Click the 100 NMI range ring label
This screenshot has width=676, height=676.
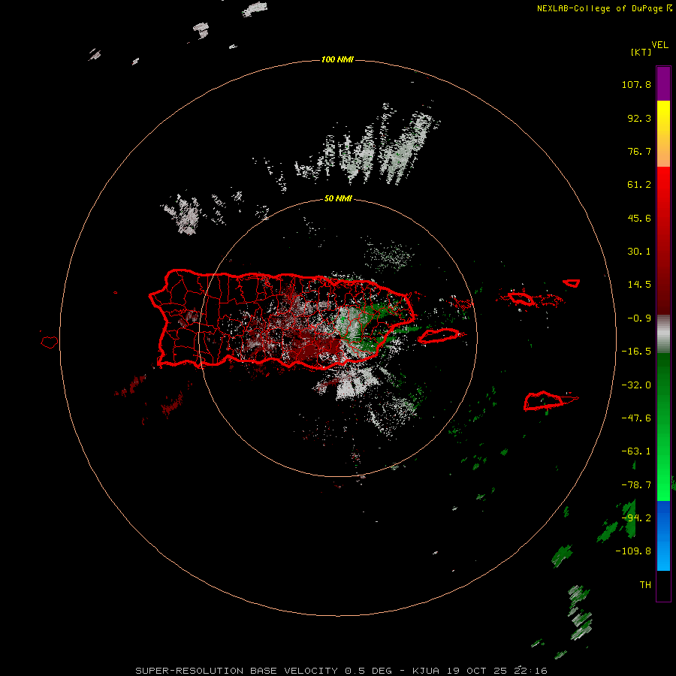[x=337, y=59]
